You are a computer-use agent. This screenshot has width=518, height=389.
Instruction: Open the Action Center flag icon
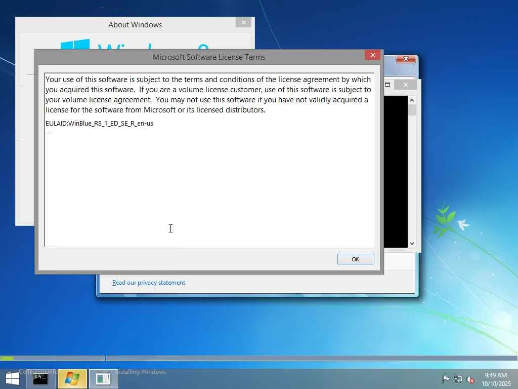tap(446, 379)
